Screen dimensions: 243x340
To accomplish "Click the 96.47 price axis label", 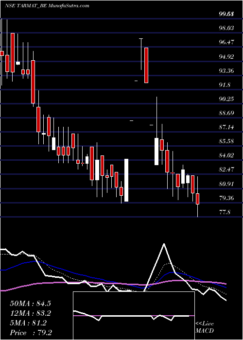I will point(226,42).
